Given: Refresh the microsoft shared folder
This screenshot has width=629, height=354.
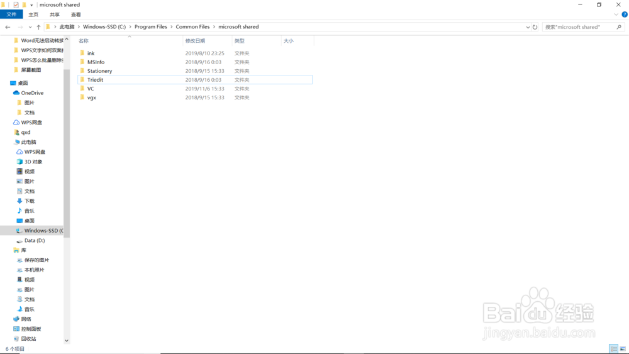Looking at the screenshot, I should (x=535, y=27).
